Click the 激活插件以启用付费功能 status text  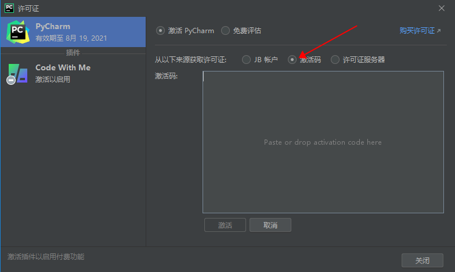pyautogui.click(x=46, y=257)
